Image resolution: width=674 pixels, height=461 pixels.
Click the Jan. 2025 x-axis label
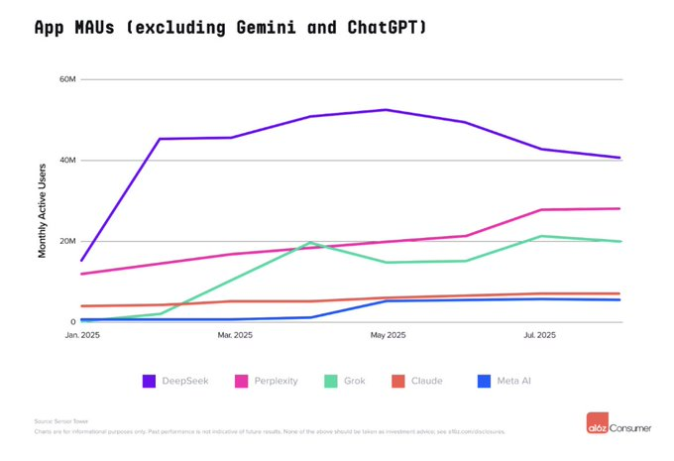point(81,336)
